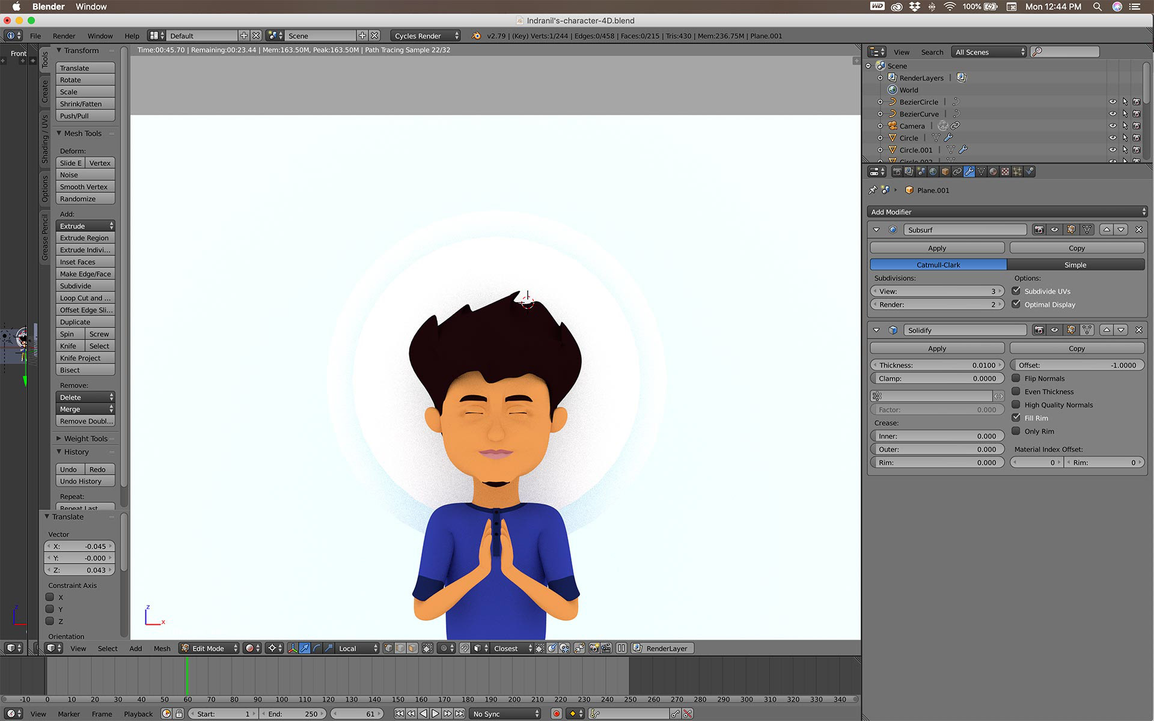Open the Add Modifier dropdown
1154x721 pixels.
(1007, 211)
